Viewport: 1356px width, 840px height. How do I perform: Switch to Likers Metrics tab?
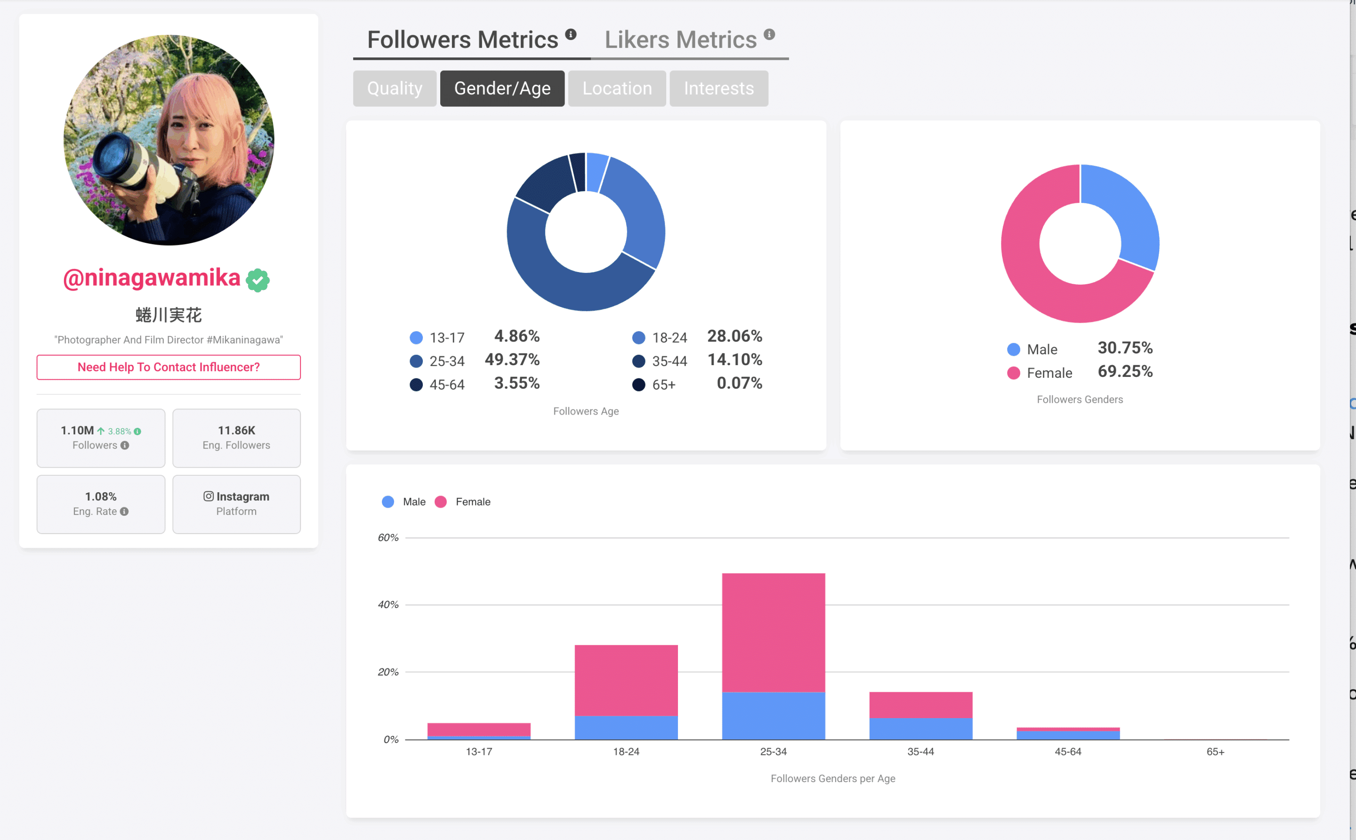click(680, 40)
